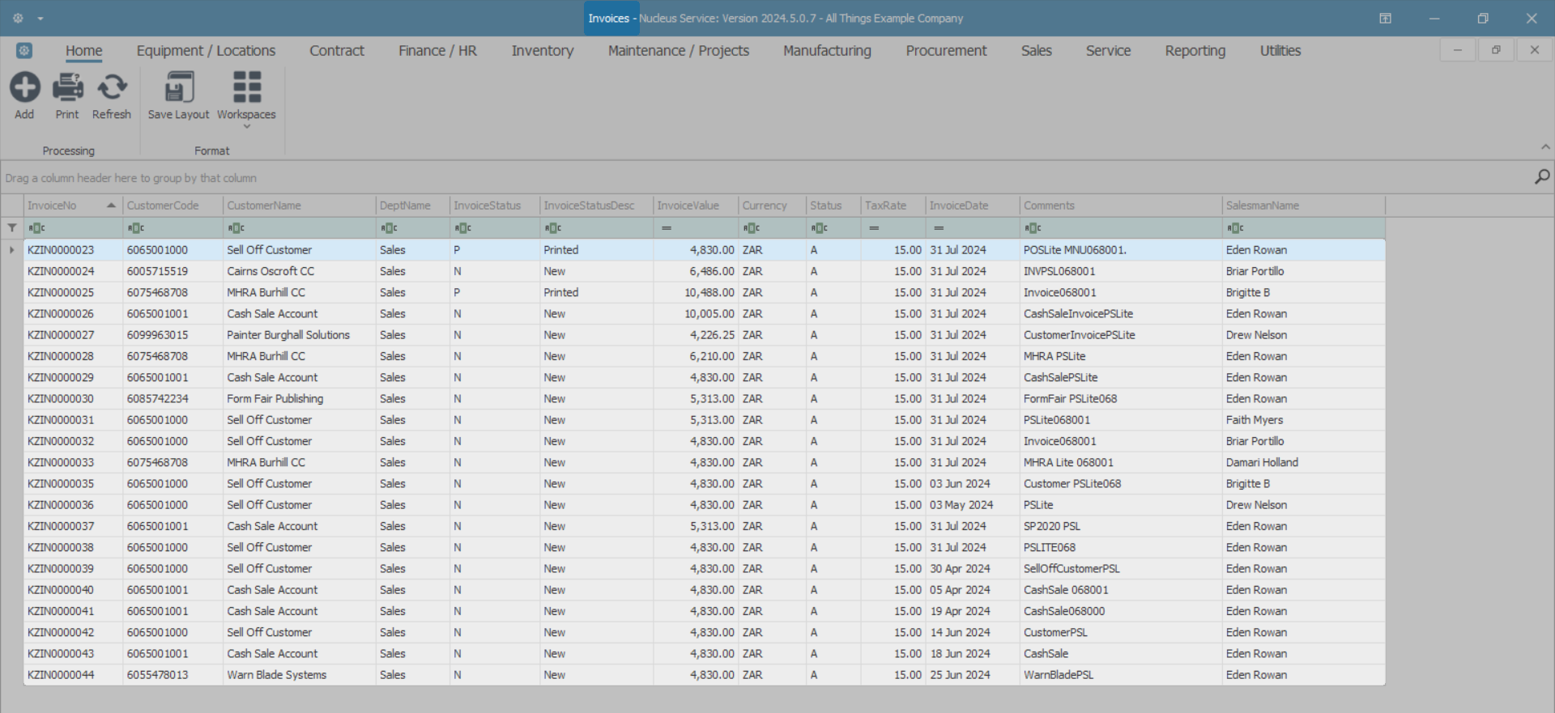Click the ribbon display options icon in the title bar

(x=1385, y=19)
